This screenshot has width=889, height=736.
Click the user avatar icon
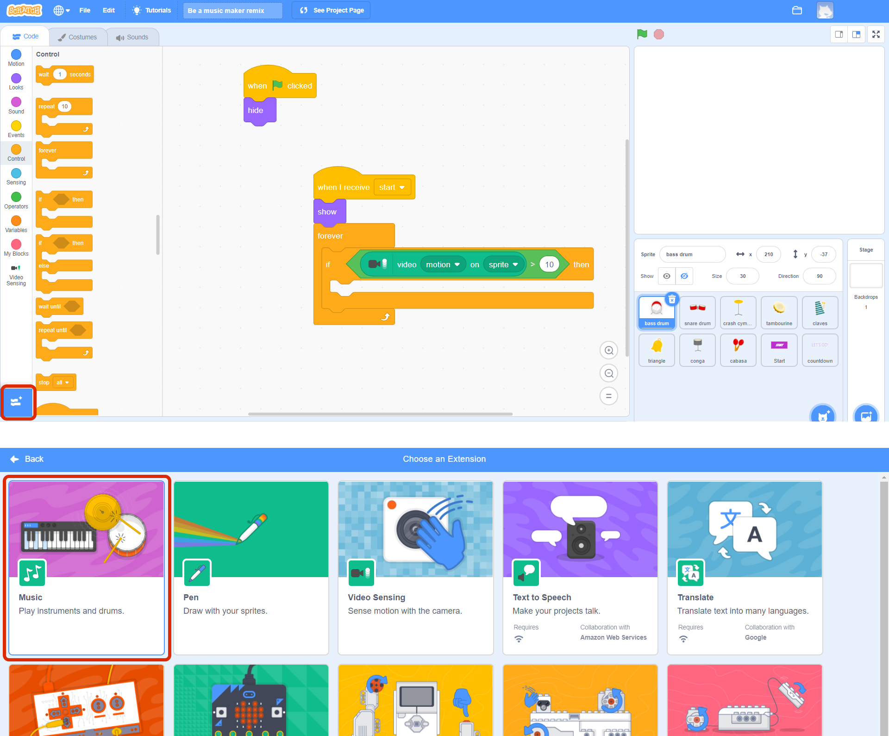coord(825,10)
